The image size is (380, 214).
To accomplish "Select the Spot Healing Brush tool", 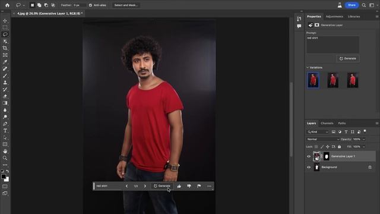I will (x=5, y=69).
